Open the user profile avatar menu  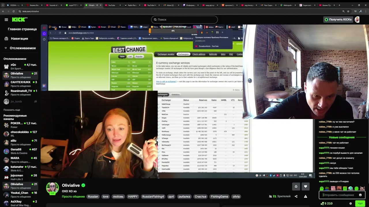point(357,20)
